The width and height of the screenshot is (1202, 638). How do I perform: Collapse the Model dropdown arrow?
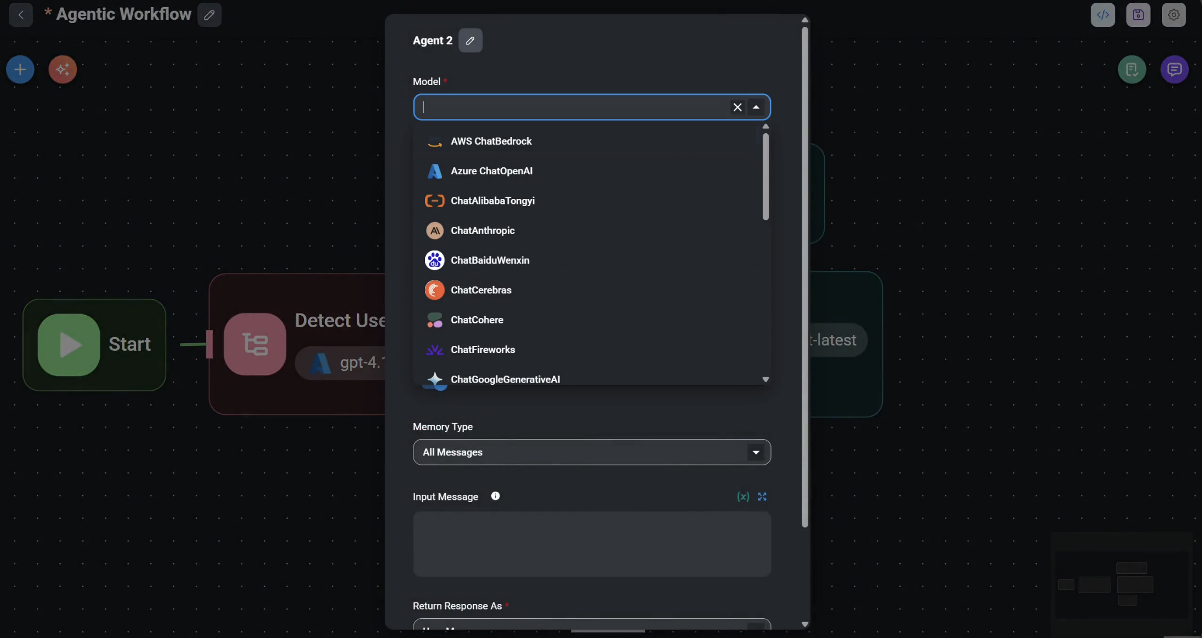756,107
